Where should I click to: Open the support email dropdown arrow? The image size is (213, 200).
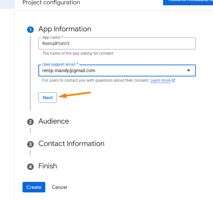[189, 71]
